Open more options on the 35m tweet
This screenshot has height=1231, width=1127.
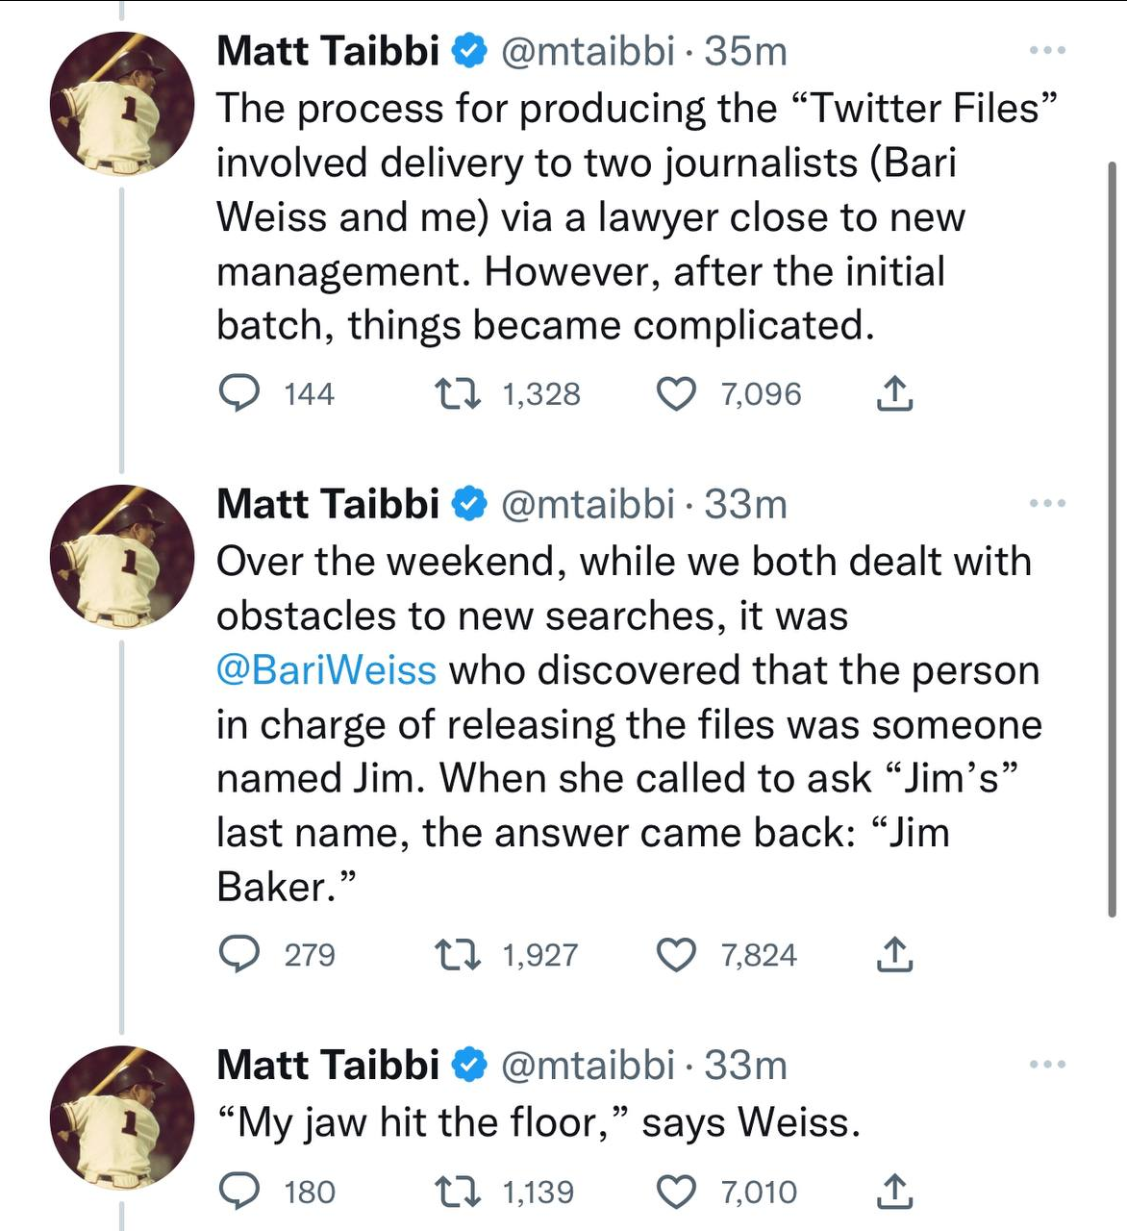pyautogui.click(x=1047, y=50)
